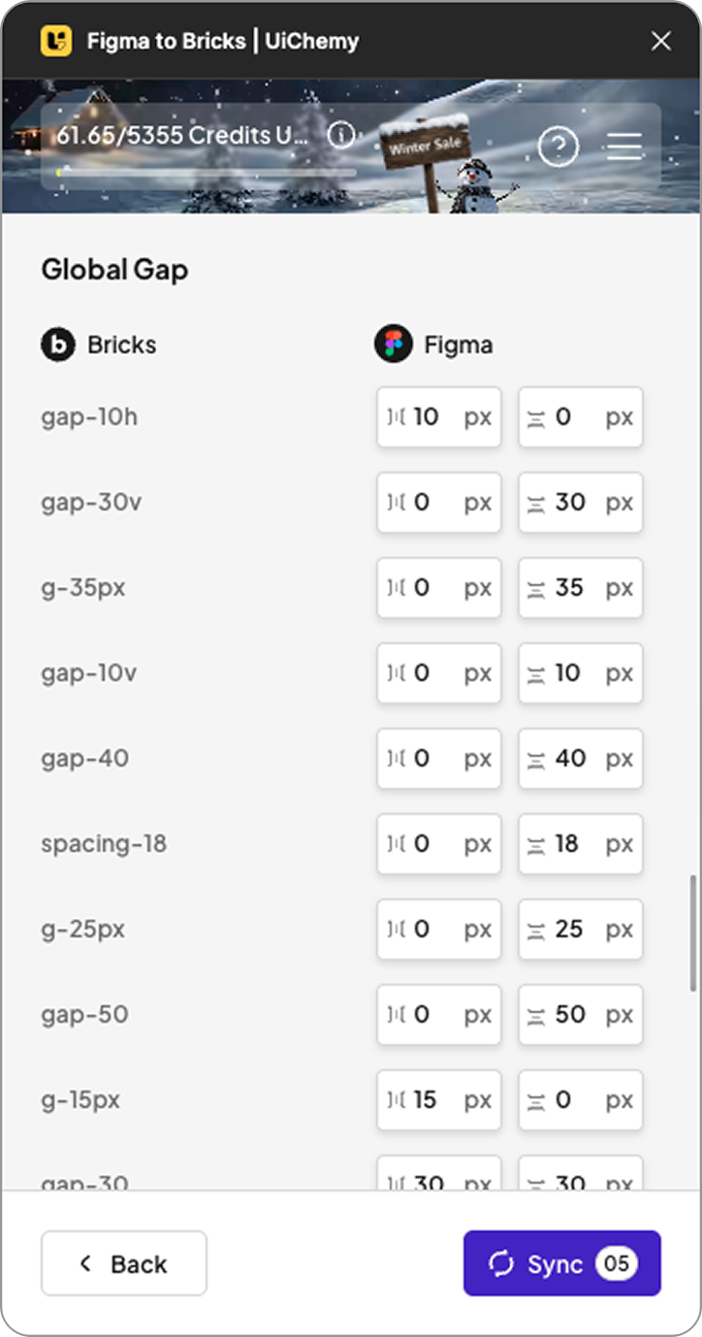The height and width of the screenshot is (1337, 702).
Task: Click the UiChemy logo icon in title bar
Action: point(56,41)
